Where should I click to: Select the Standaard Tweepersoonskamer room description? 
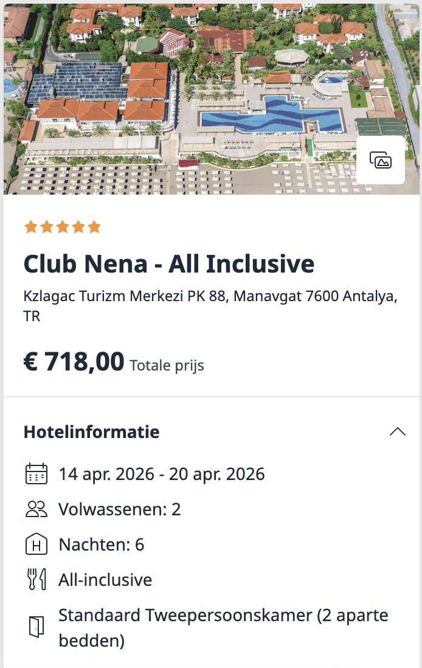click(x=223, y=627)
